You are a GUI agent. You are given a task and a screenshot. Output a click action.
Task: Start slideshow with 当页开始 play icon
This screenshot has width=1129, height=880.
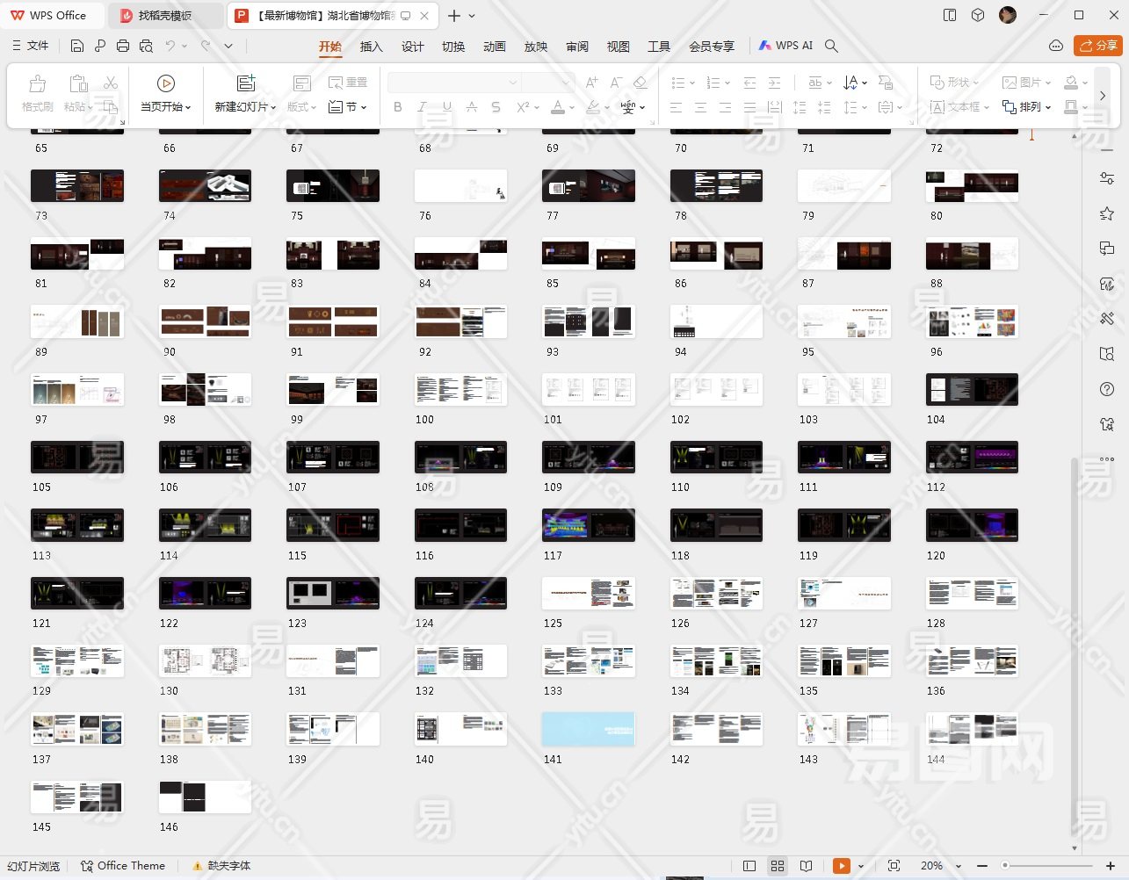165,83
